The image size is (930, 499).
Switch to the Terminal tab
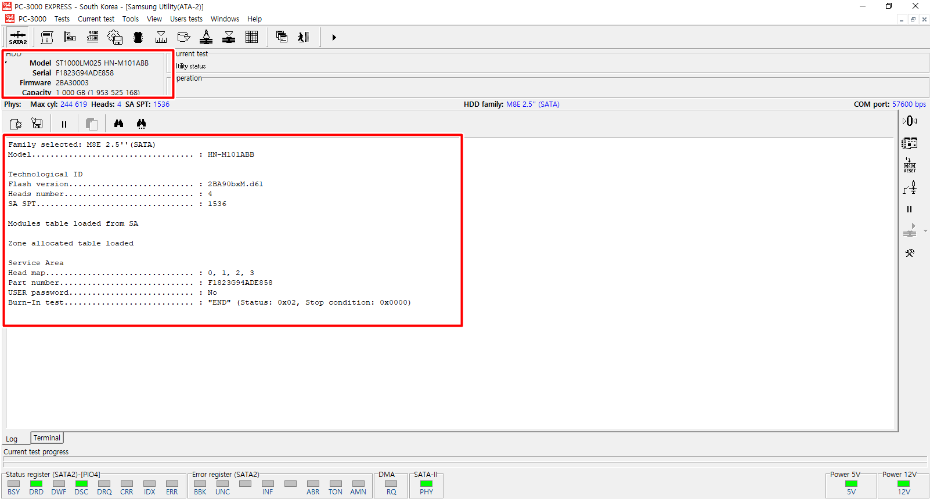click(x=47, y=438)
